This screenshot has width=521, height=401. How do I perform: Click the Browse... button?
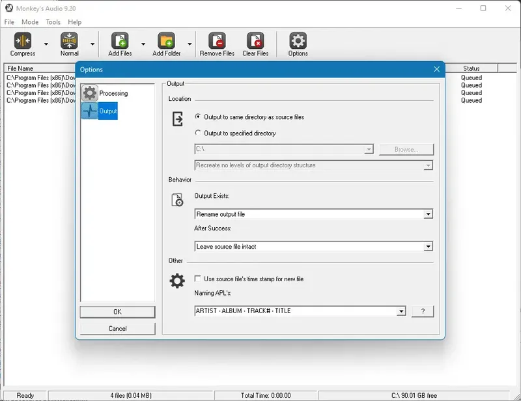[x=406, y=150]
